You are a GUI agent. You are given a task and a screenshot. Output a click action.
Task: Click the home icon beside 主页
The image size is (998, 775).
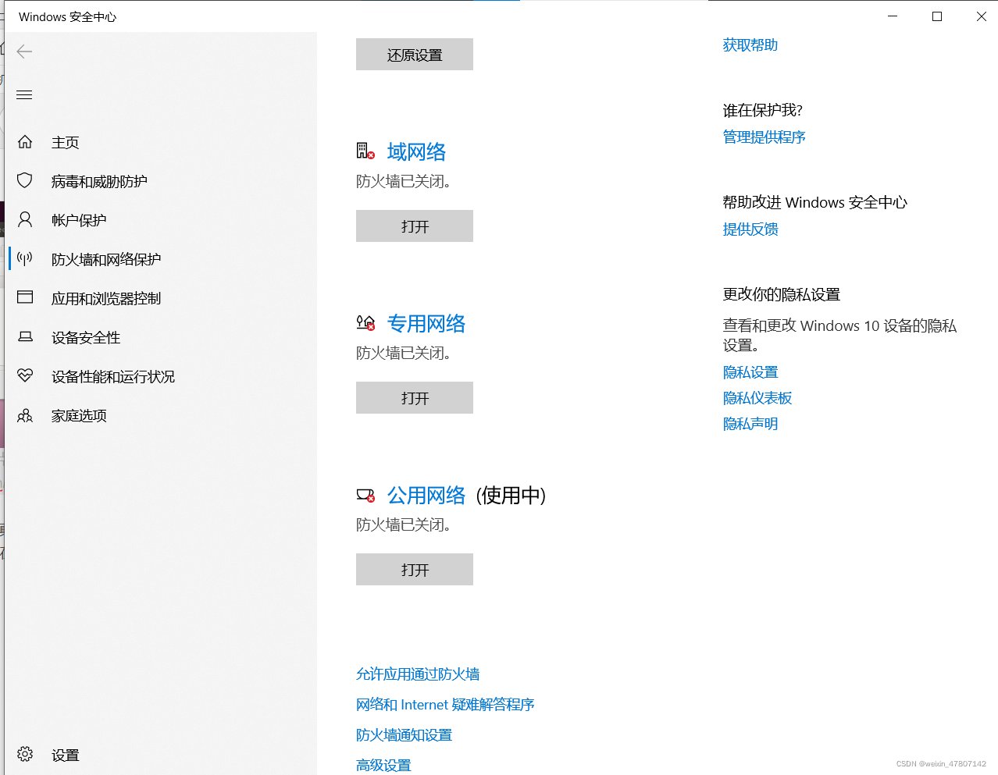(x=25, y=142)
